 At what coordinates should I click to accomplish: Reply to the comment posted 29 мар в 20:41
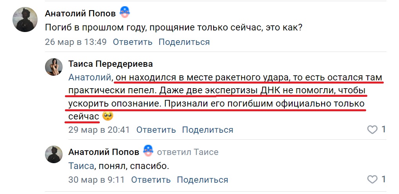(156, 130)
